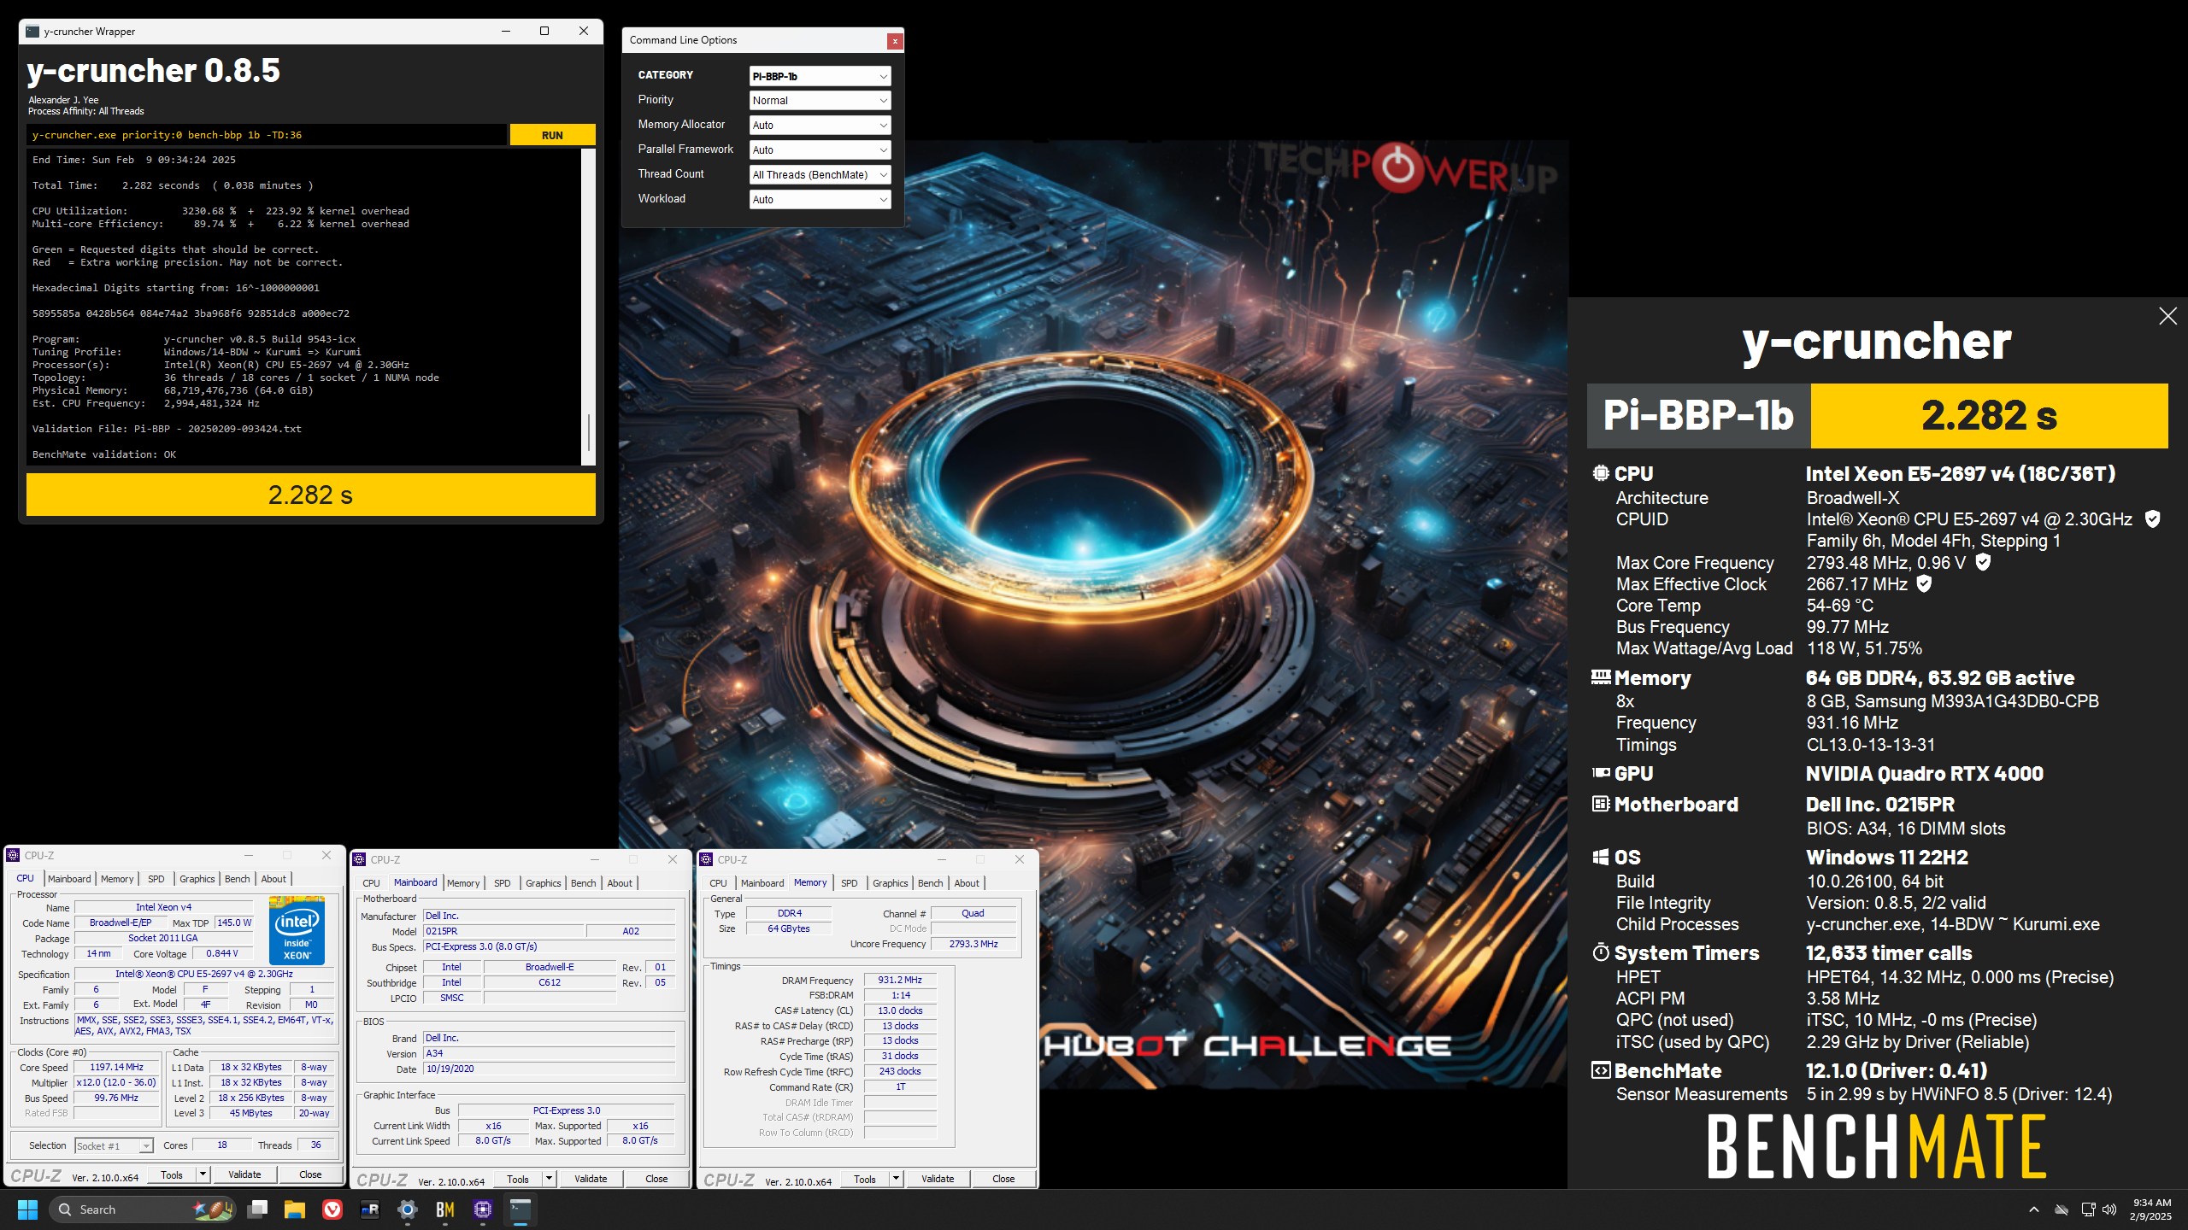Open network status tray icon
This screenshot has width=2188, height=1230.
click(x=2088, y=1209)
